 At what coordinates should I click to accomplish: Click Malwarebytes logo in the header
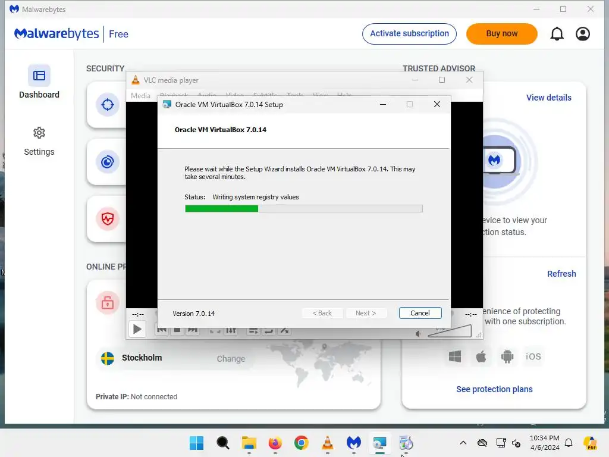pos(56,34)
